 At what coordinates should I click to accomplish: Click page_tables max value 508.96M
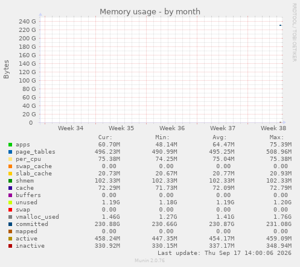[279, 152]
